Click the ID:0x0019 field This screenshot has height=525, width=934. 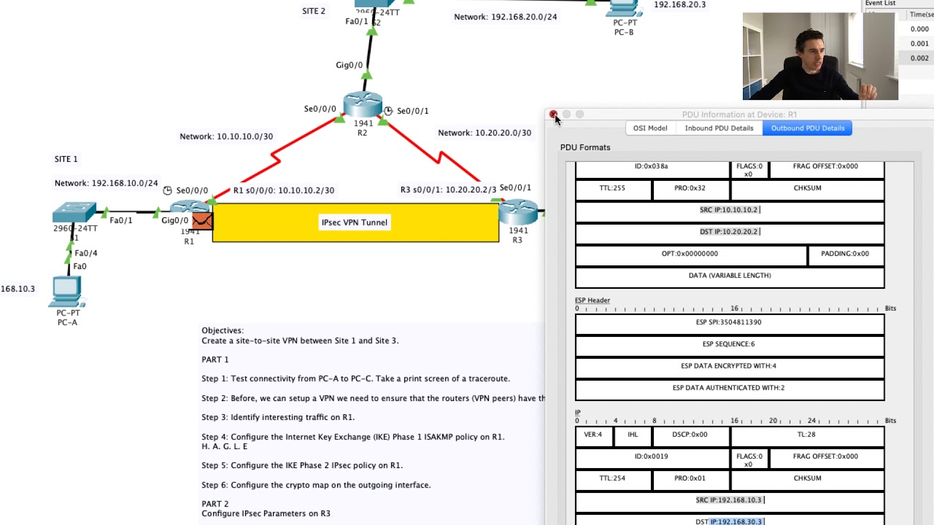(x=652, y=456)
